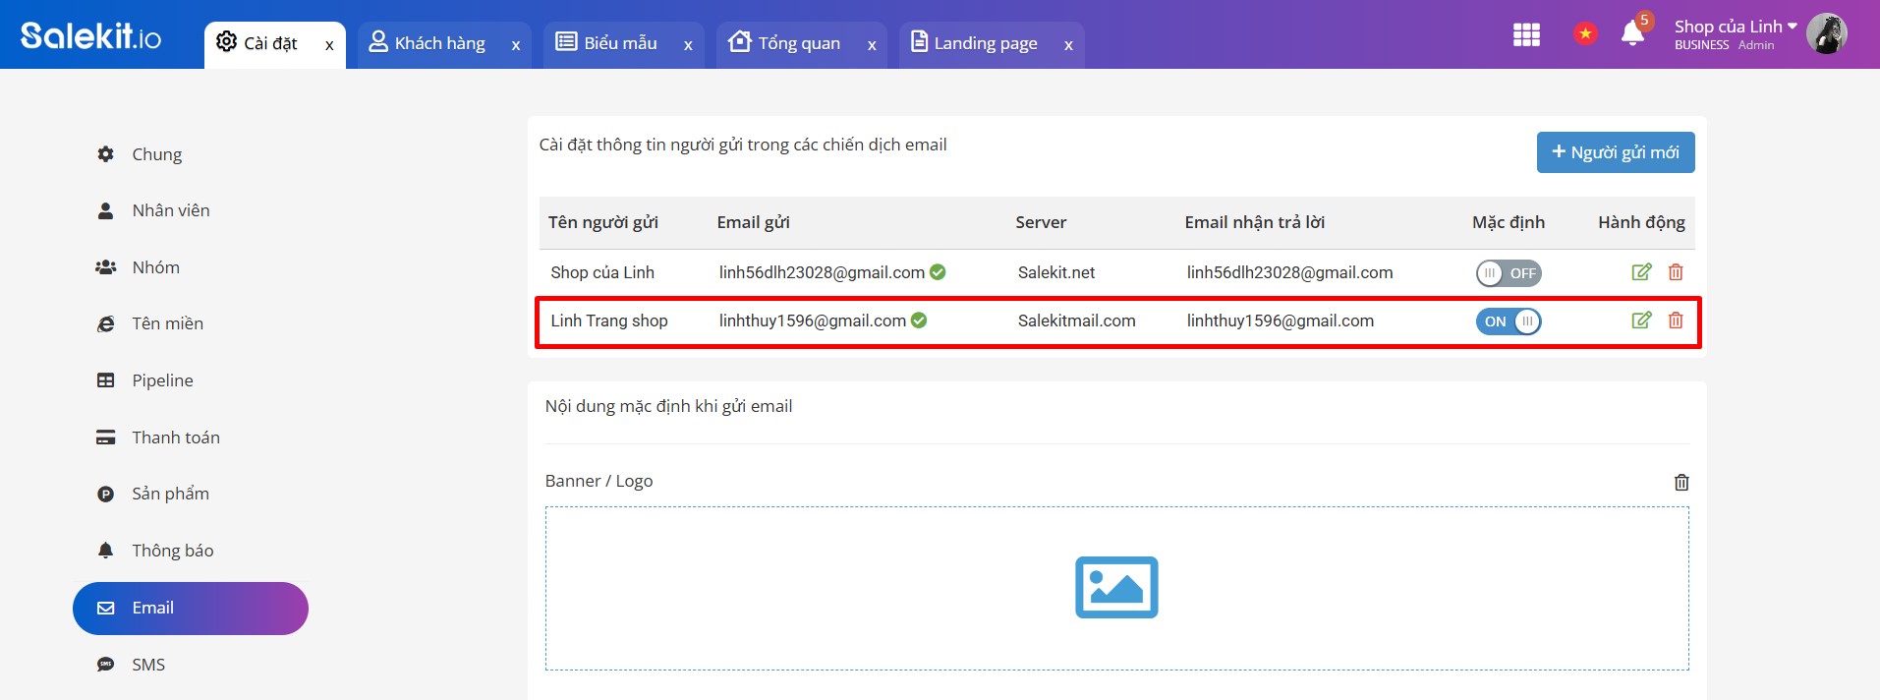The image size is (1880, 700).
Task: Turn on default for Shop của Linh sender
Action: click(x=1509, y=273)
